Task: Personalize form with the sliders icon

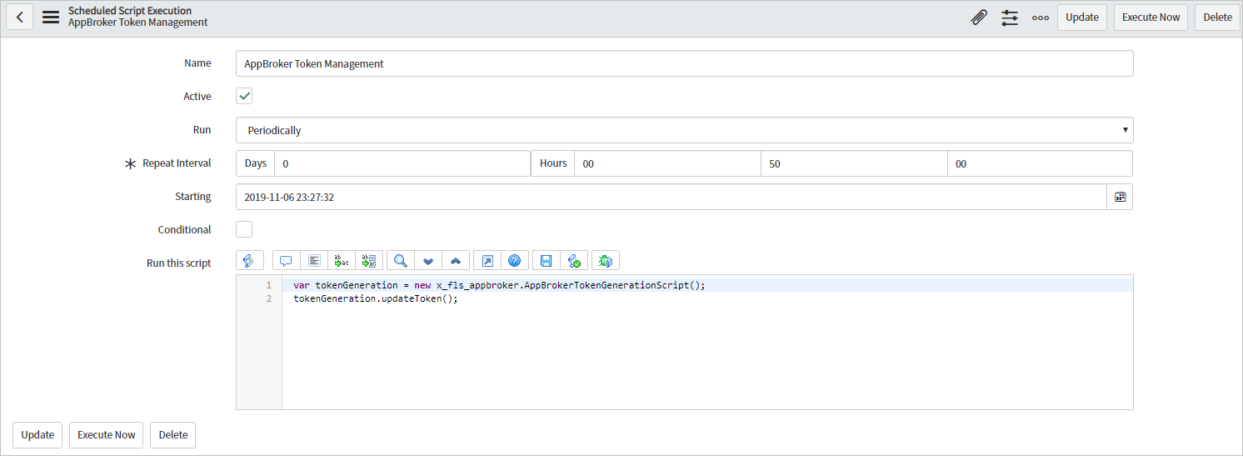Action: [1010, 17]
